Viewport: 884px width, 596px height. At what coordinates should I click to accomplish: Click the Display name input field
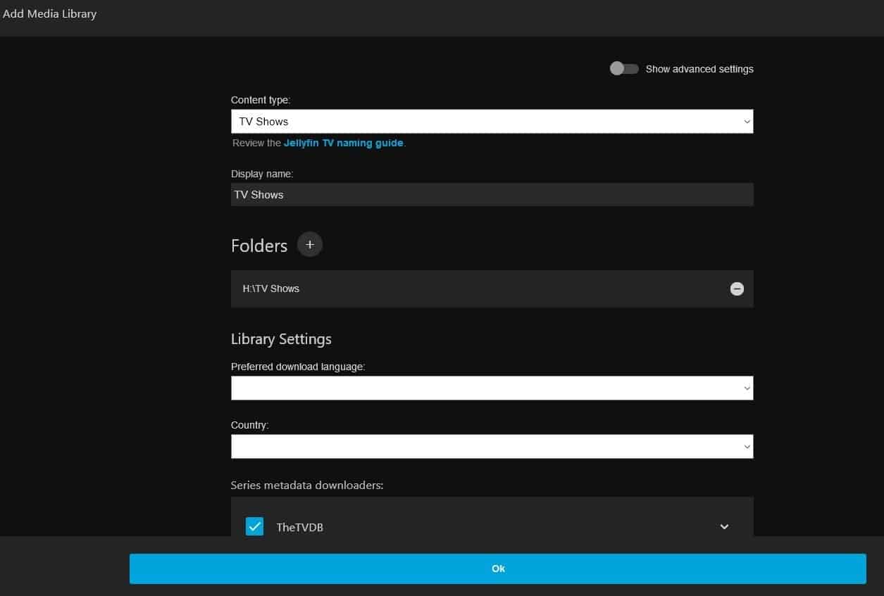(492, 195)
